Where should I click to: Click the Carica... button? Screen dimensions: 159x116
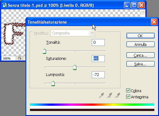[x=140, y=55]
